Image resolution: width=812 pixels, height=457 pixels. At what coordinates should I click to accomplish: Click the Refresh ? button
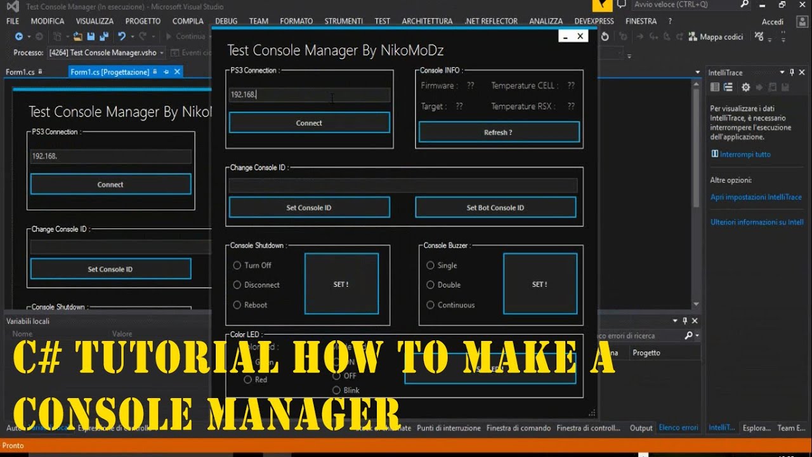tap(499, 132)
